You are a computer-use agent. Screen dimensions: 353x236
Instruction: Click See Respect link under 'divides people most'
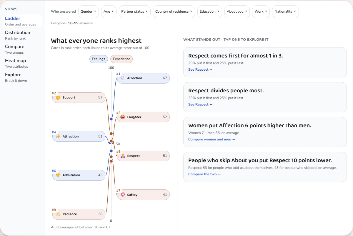coord(200,104)
